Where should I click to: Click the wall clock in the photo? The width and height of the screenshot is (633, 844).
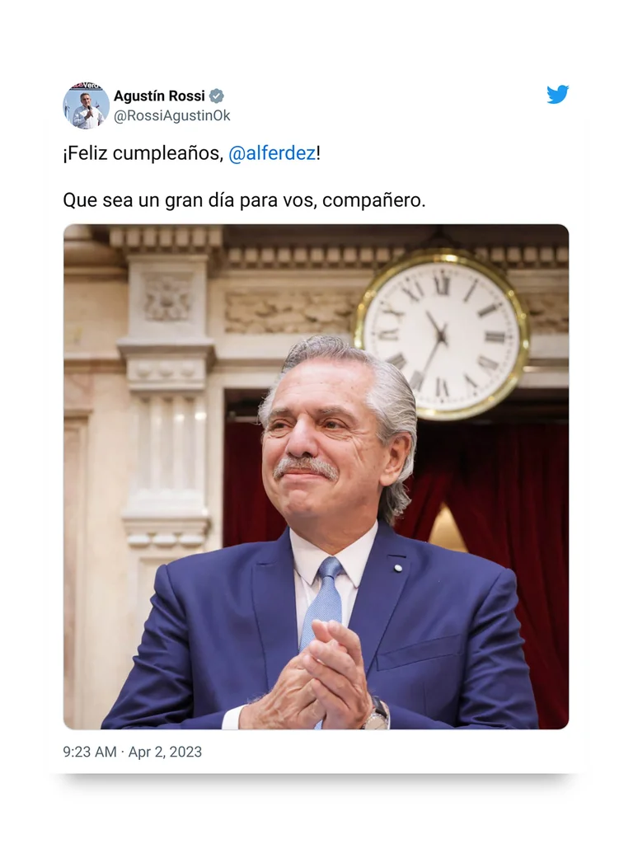[x=441, y=335]
